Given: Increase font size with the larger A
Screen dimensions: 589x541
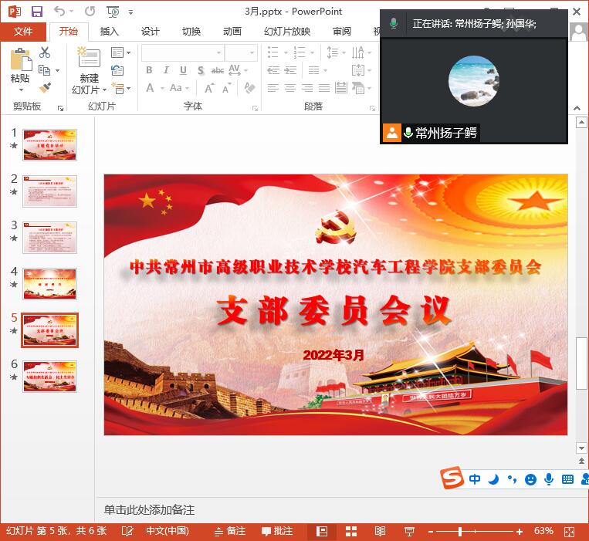Looking at the screenshot, I should point(209,88).
